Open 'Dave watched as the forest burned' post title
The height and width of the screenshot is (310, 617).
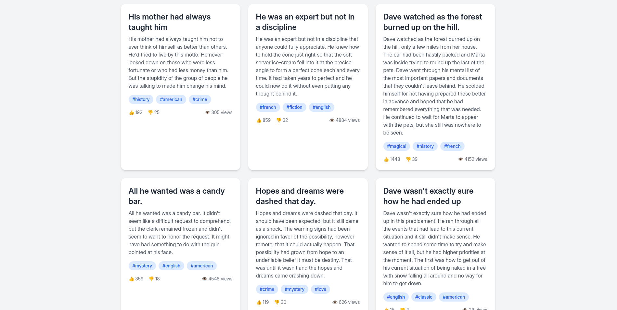pyautogui.click(x=432, y=22)
